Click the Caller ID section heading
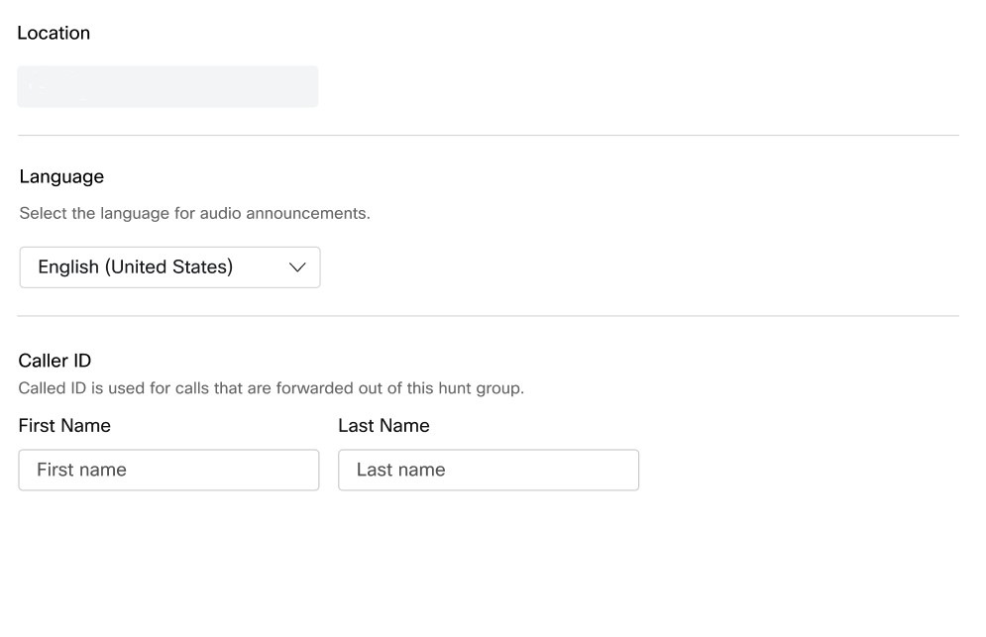Screen dimensions: 986x637 pos(55,361)
